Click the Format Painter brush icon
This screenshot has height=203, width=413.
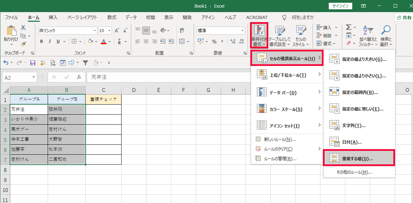click(x=23, y=44)
